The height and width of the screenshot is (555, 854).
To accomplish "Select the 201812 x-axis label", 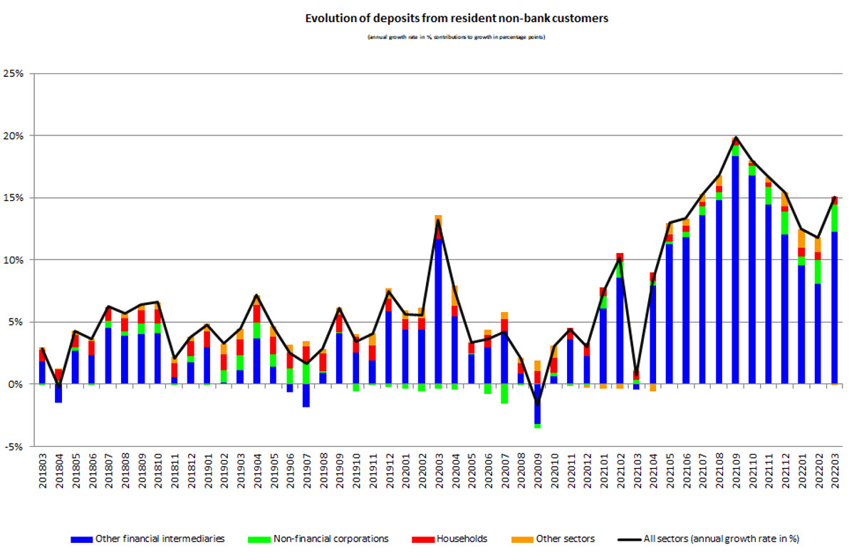I will click(x=192, y=471).
